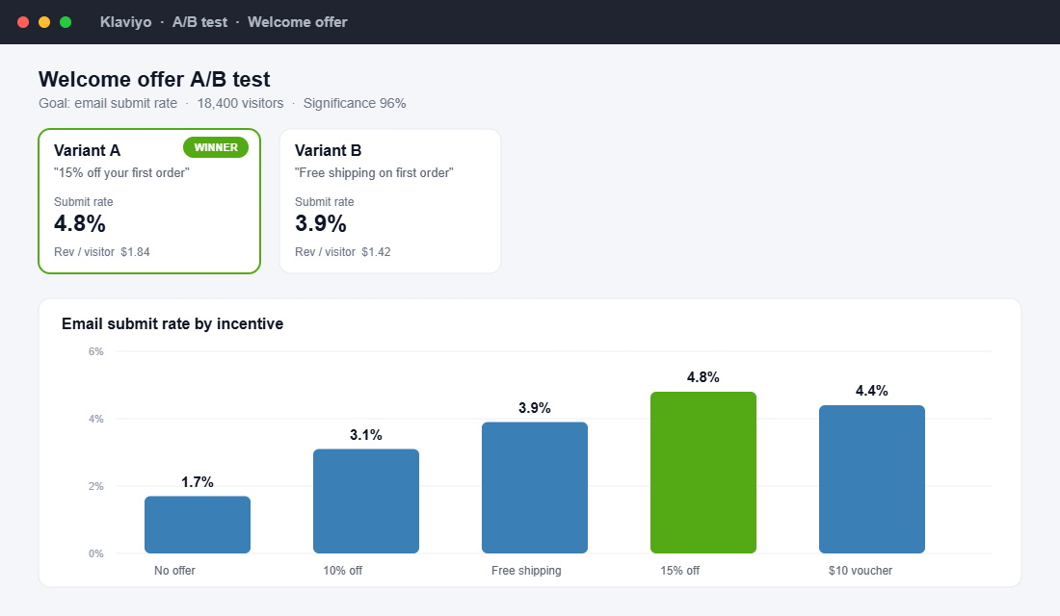Click the 0% y-axis tick label
The width and height of the screenshot is (1060, 616).
96,553
